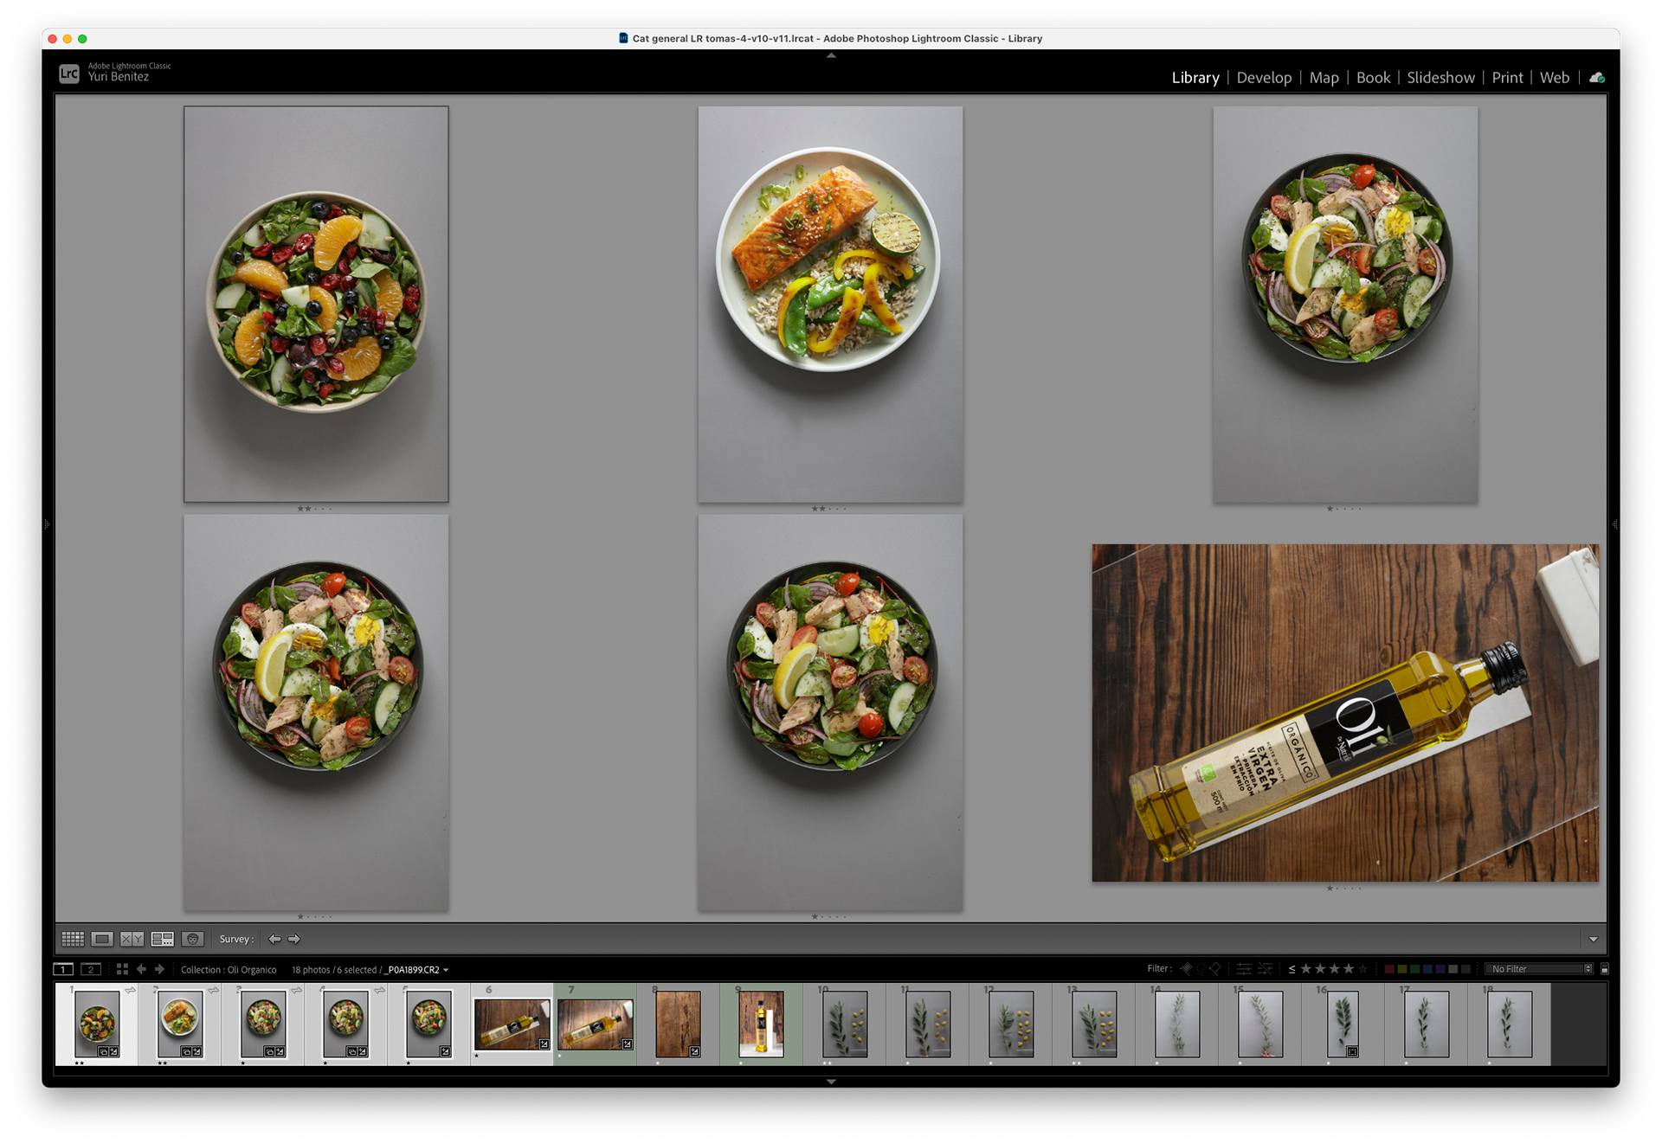Open People view face icon

tap(192, 939)
